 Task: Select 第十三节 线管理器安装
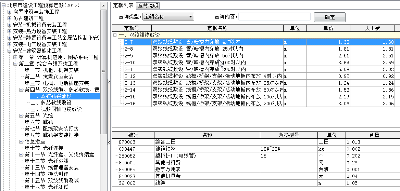coord(52,167)
